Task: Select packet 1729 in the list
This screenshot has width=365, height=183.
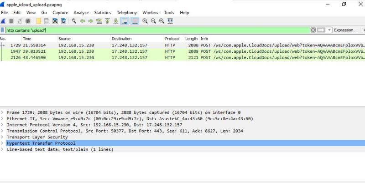Action: point(182,45)
